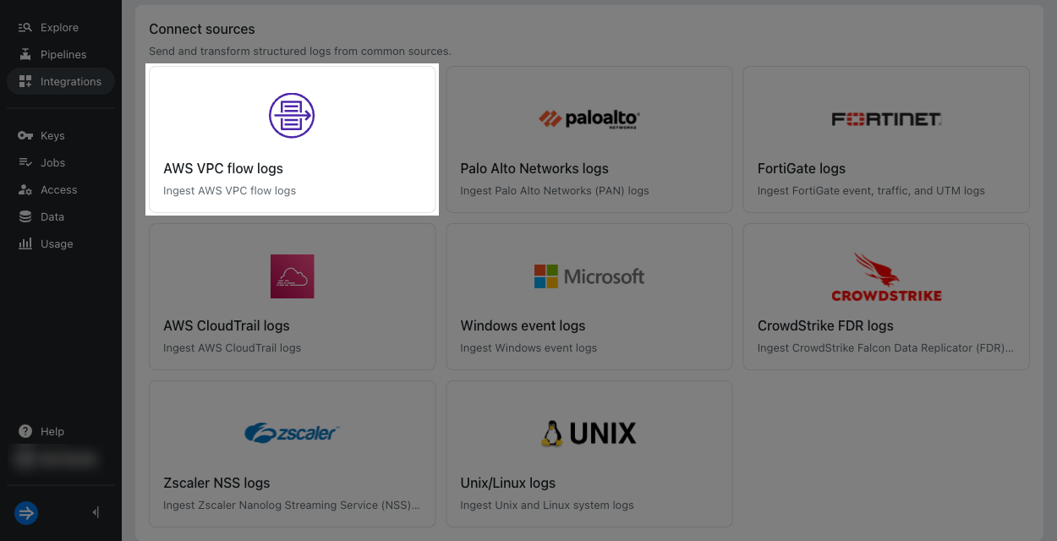
Task: Go to Explore menu item
Action: click(59, 27)
